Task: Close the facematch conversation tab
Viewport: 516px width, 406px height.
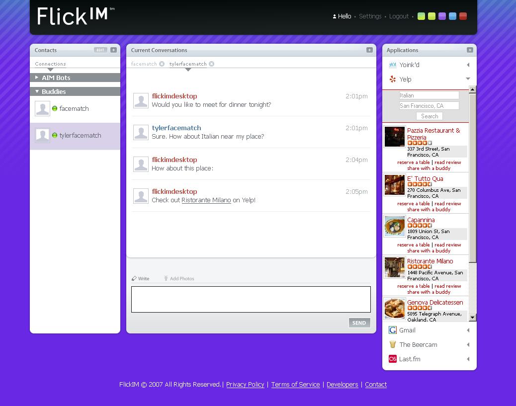Action: [x=162, y=64]
